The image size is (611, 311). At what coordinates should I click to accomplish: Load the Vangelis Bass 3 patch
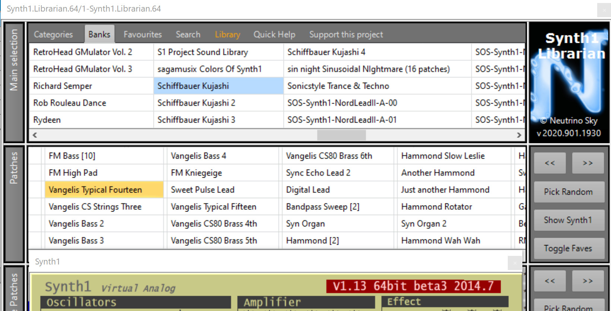tap(104, 241)
